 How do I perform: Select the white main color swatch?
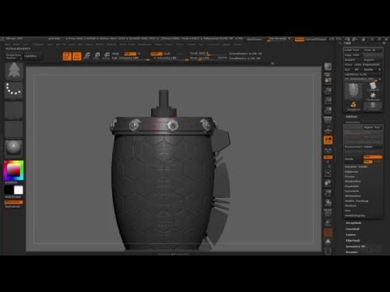(x=19, y=190)
